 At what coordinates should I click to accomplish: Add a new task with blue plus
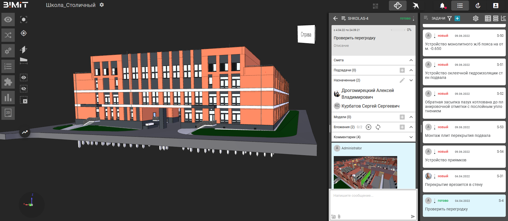point(457,18)
